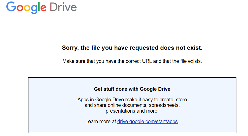Screen dimensions: 248x136
Task: Open the drive.google.com/start/apps link
Action: pyautogui.click(x=148, y=121)
